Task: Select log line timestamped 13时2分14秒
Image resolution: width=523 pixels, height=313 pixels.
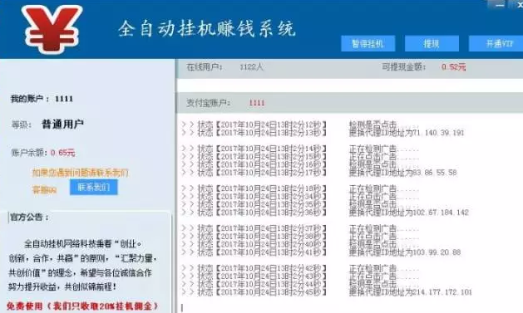Action: coord(300,149)
